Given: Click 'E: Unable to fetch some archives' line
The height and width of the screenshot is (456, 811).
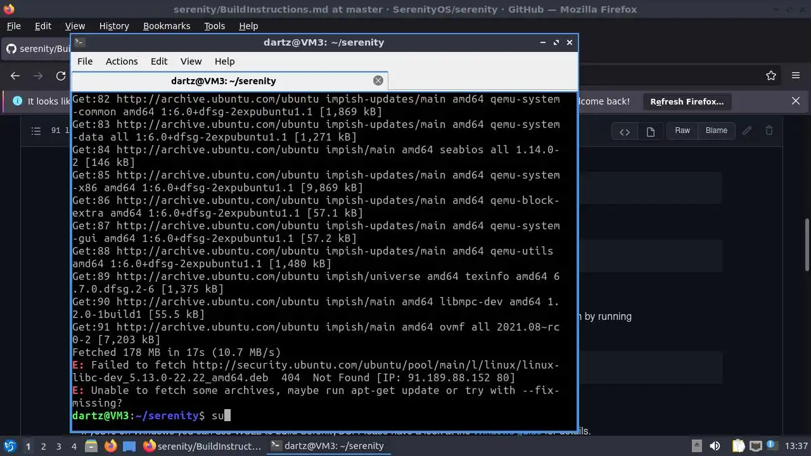Looking at the screenshot, I should click(x=316, y=396).
